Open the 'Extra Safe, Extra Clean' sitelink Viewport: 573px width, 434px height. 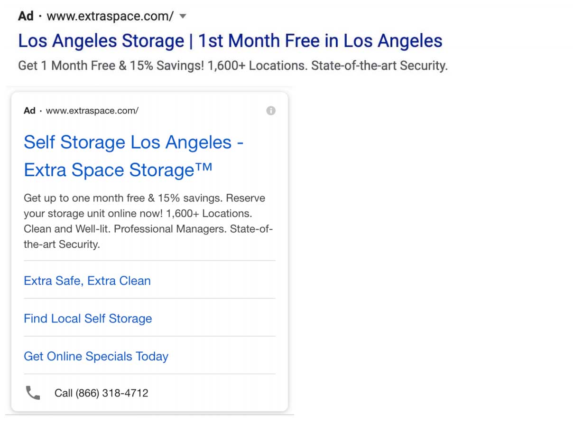point(87,281)
